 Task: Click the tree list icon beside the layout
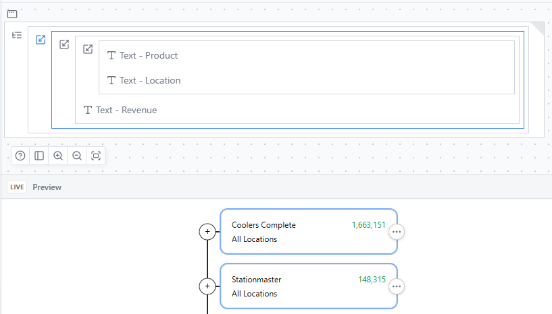(17, 35)
